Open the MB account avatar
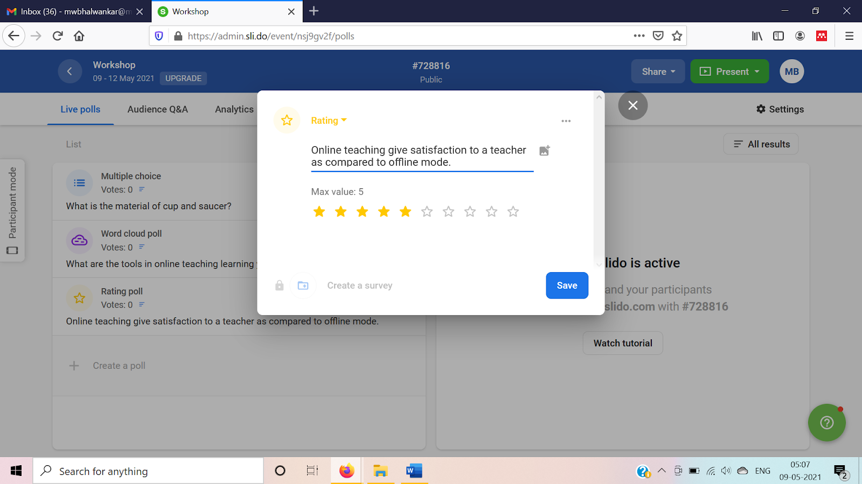This screenshot has height=484, width=862. pyautogui.click(x=791, y=72)
